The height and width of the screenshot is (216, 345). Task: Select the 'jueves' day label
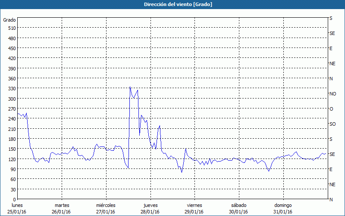point(150,205)
